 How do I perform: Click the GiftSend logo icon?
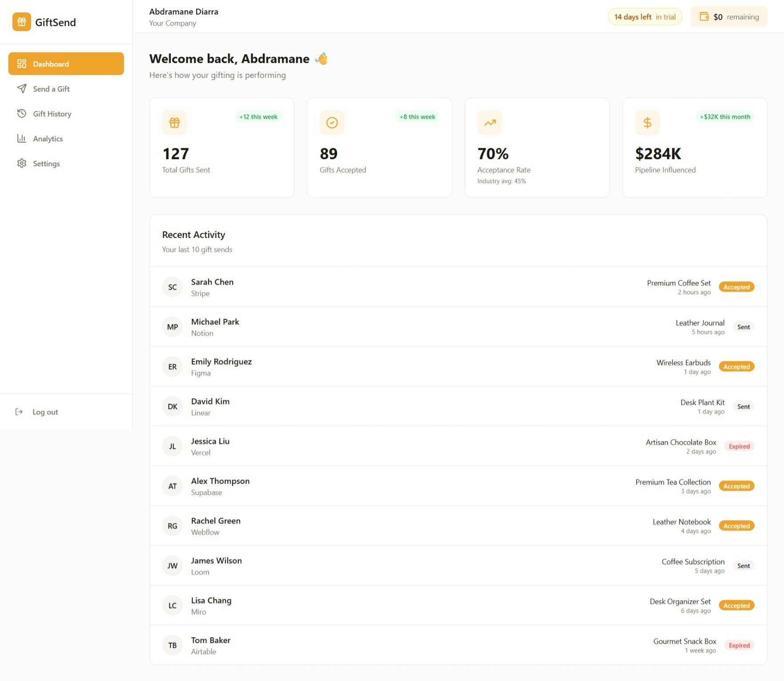21,22
